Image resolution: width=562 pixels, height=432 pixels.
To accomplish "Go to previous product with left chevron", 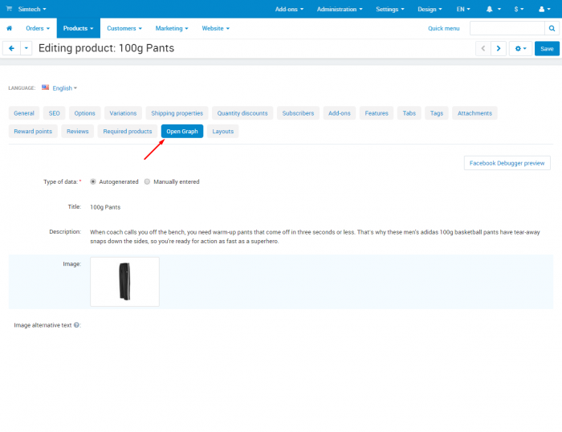I will [483, 48].
